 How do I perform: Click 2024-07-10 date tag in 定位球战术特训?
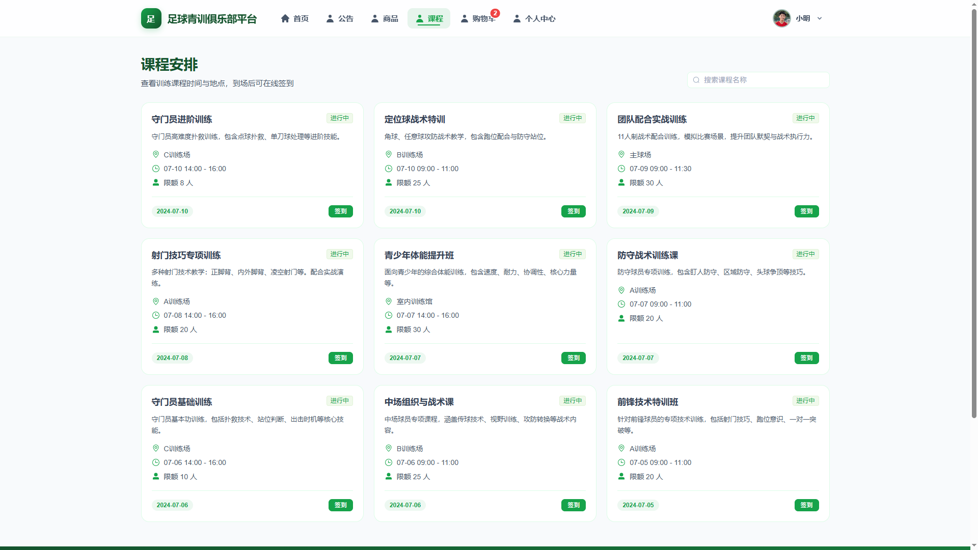405,211
